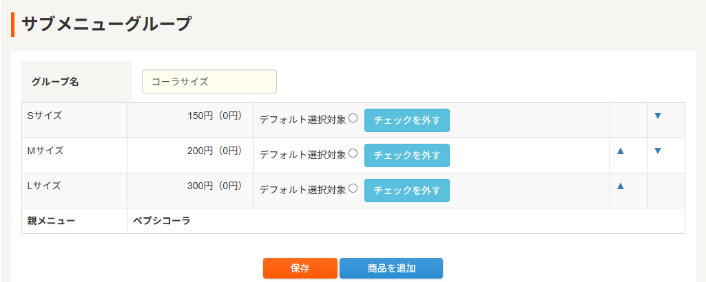Click the 300円 price cell
Viewport: 706px width, 282px height.
(x=215, y=186)
